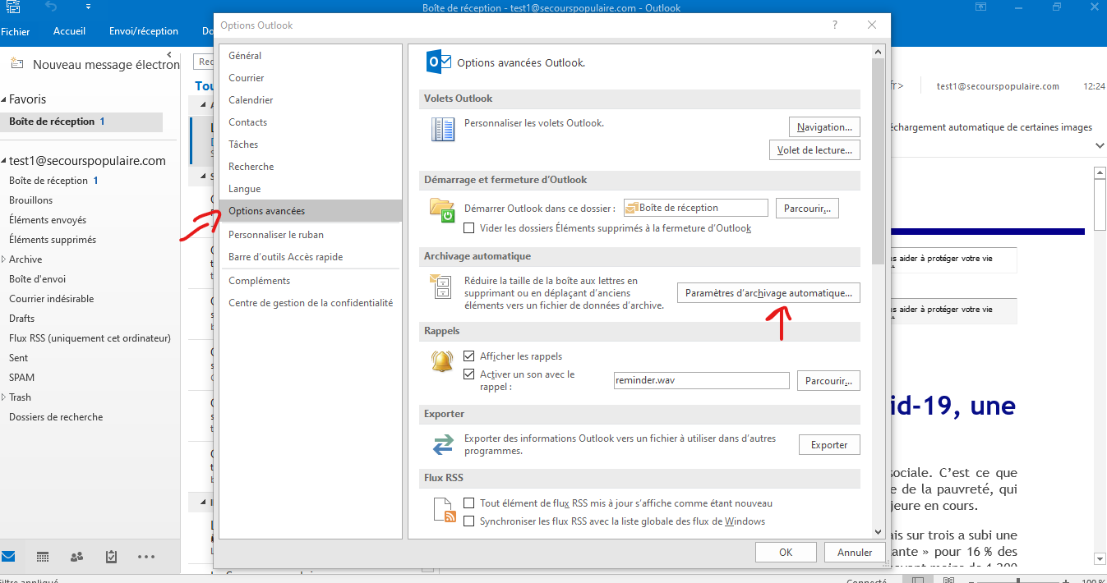This screenshot has height=583, width=1107.
Task: Open Quick Access Toolbar customize dropdown
Action: click(x=88, y=7)
